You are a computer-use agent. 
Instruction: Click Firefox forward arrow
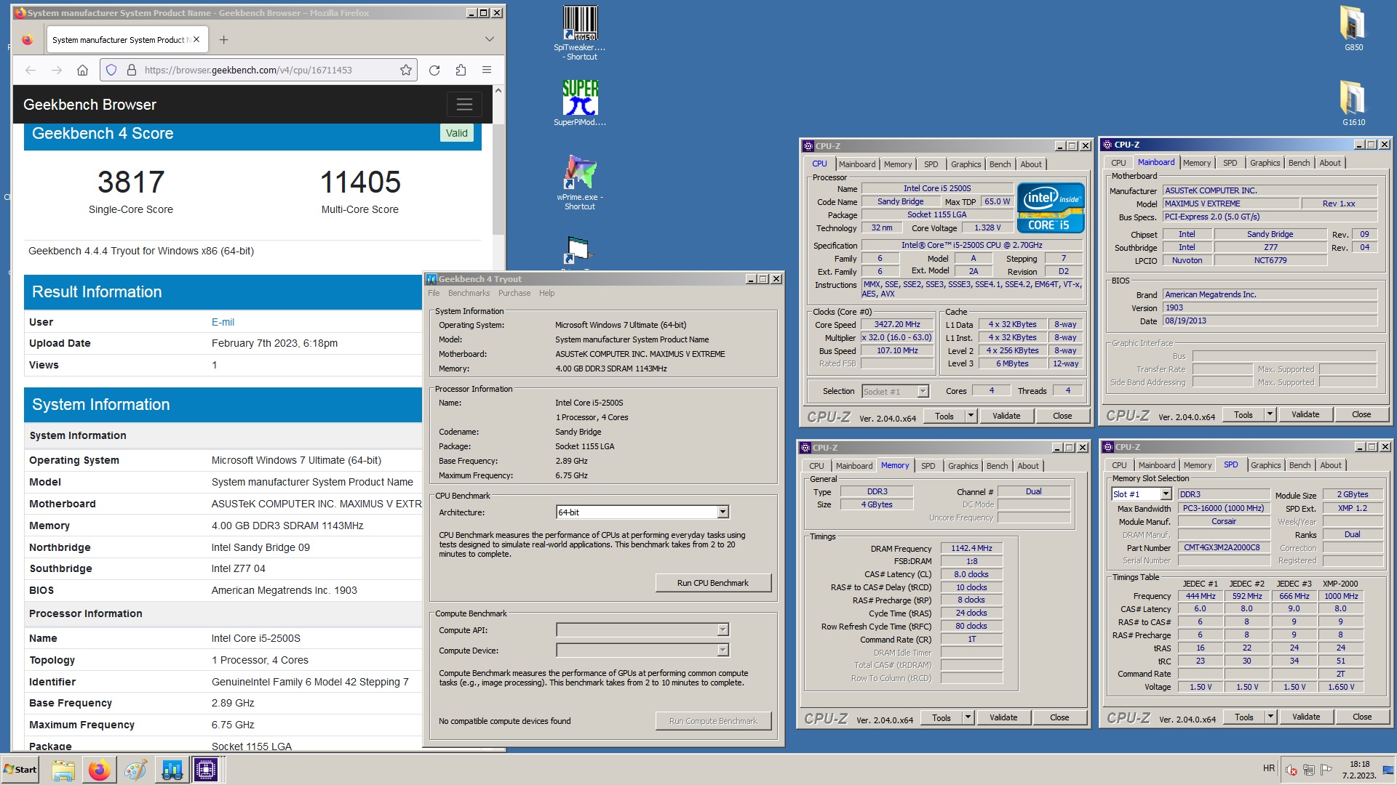[57, 70]
